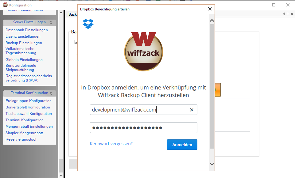Collapse the Server Einstellungen section
The image size is (295, 178).
coord(51,22)
